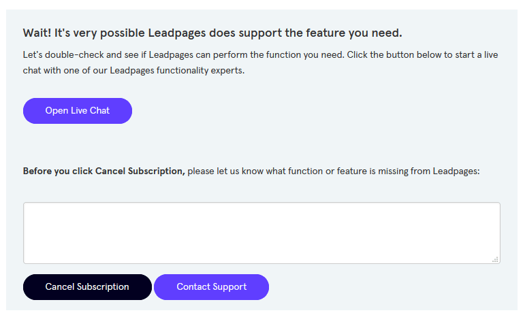
Task: Open Live Chat with an expert
Action: [x=77, y=111]
